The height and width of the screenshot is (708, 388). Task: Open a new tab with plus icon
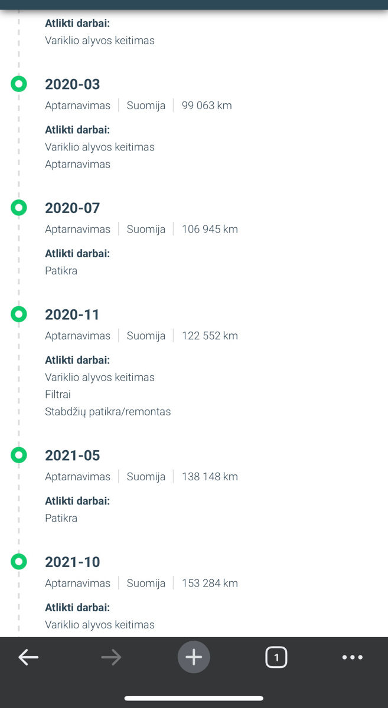194,657
